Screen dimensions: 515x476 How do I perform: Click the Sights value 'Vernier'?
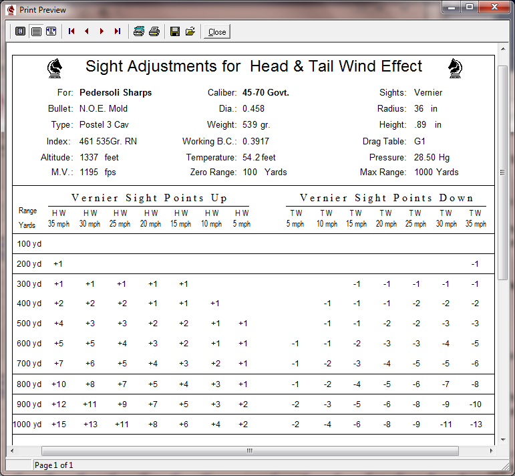(428, 93)
